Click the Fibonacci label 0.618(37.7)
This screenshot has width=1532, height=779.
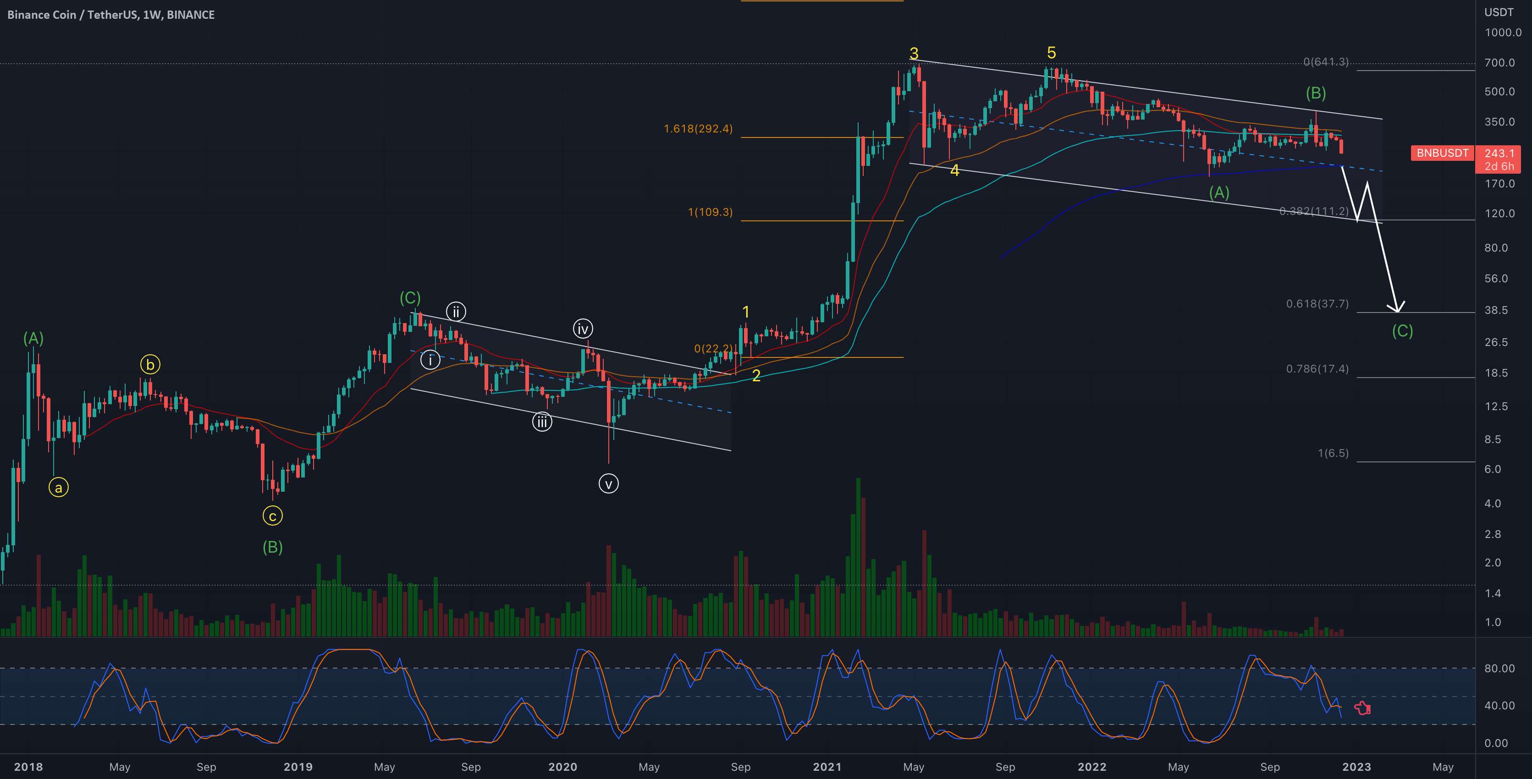point(1317,304)
